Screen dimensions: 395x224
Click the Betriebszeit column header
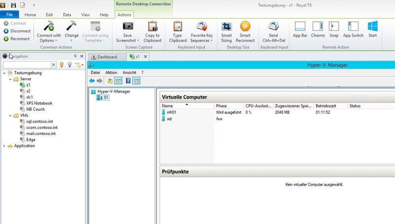[x=330, y=106]
